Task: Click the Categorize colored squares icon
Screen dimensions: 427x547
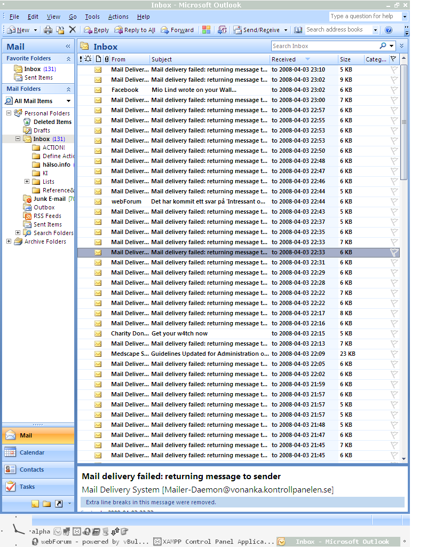Action: (207, 30)
